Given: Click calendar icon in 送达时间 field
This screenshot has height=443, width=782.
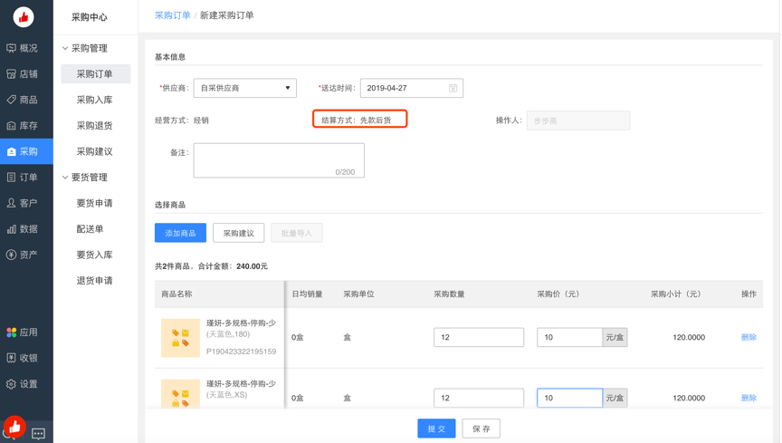Looking at the screenshot, I should tap(453, 89).
